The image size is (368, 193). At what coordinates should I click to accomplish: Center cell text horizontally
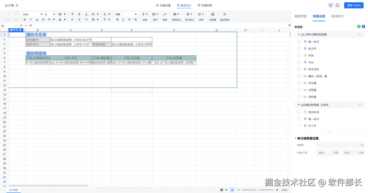click(79, 20)
